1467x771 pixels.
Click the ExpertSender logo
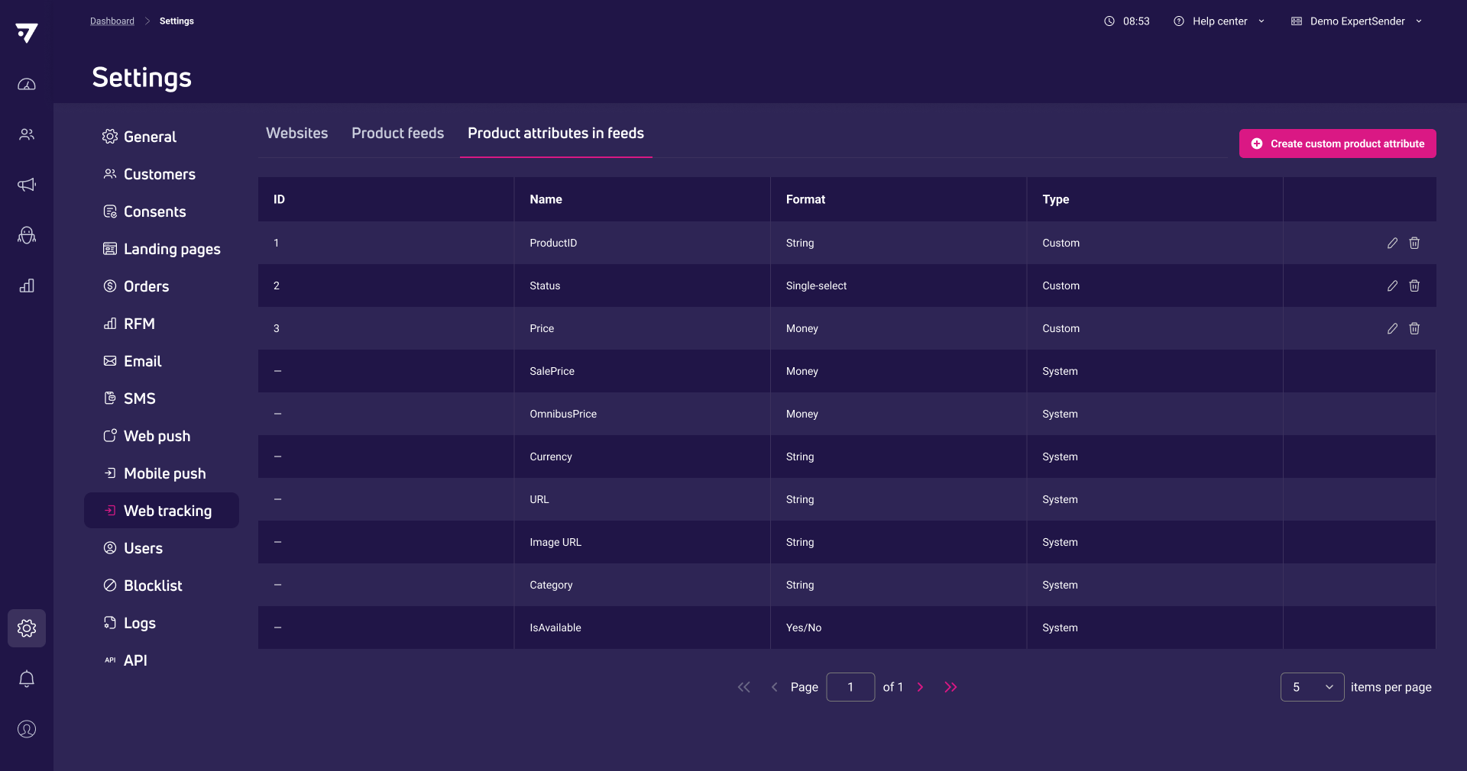27,33
